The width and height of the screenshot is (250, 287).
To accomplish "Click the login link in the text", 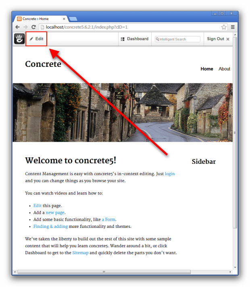I will pos(170,173).
